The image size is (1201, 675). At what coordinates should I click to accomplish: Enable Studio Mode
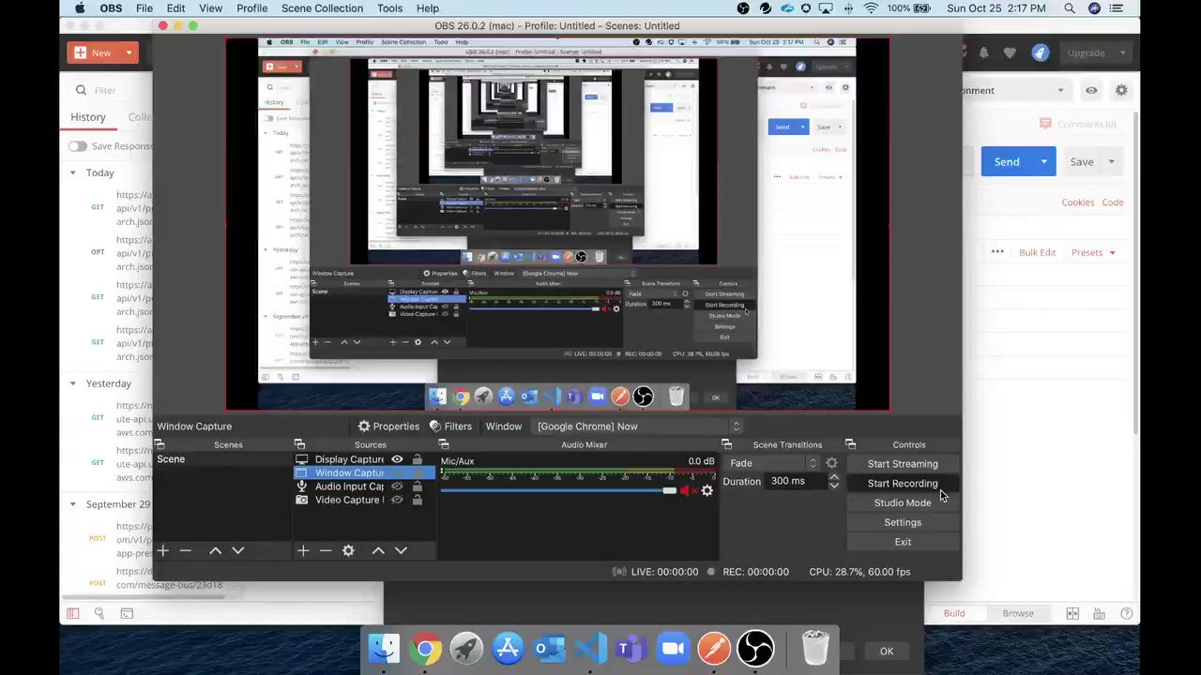[902, 502]
